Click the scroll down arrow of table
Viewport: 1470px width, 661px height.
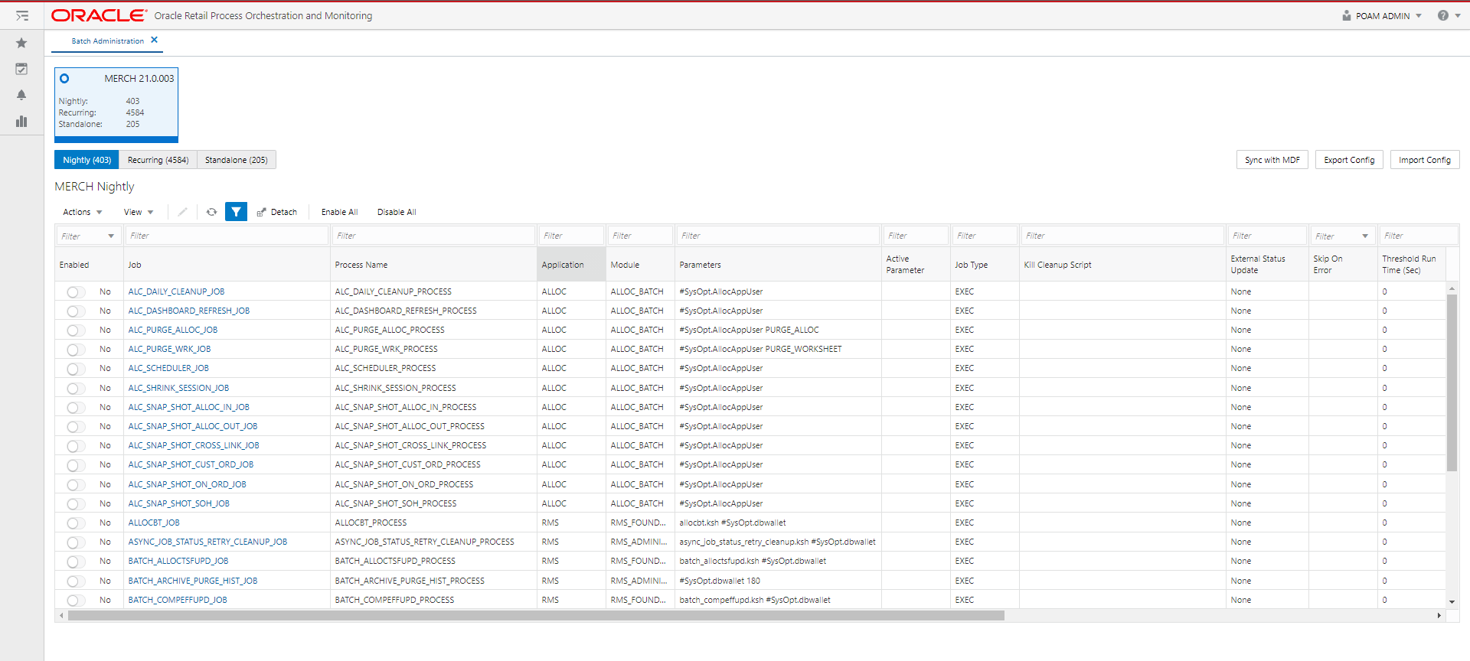pyautogui.click(x=1452, y=602)
